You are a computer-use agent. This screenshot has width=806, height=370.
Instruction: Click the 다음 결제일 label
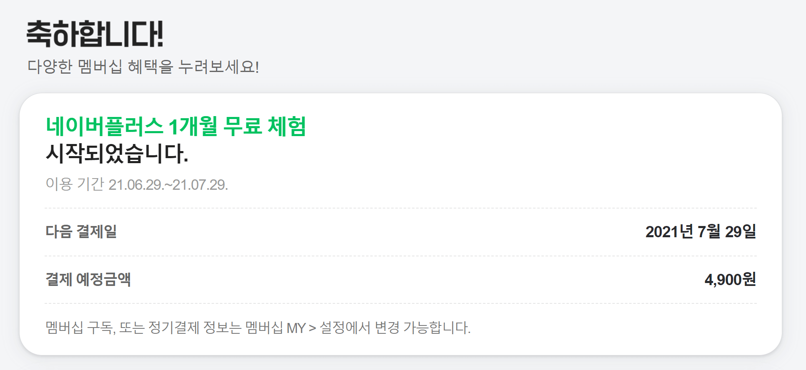pos(81,231)
